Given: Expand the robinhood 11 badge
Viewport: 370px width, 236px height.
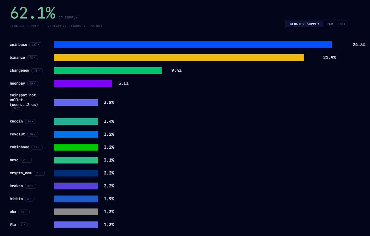Looking at the screenshot, I should (x=37, y=147).
